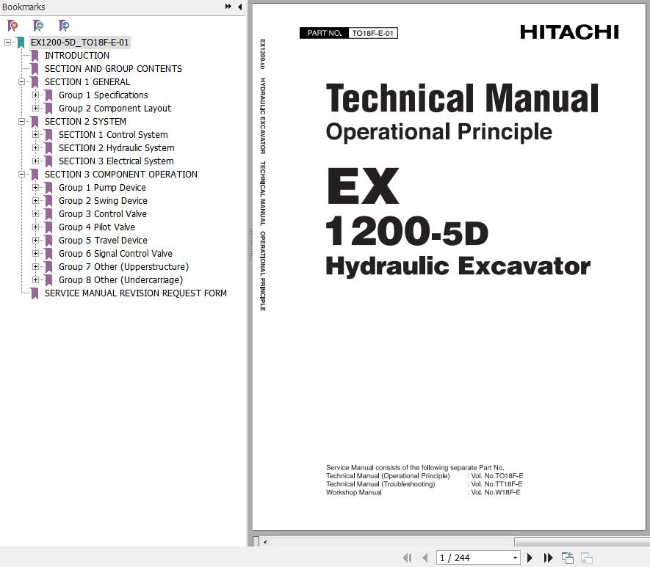Expand Group 1 Pump Device
The height and width of the screenshot is (567, 650).
coord(36,188)
